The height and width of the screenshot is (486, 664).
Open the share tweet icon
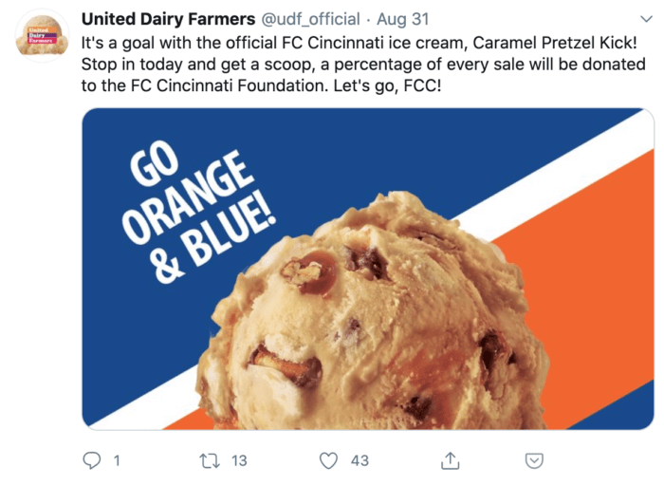(x=451, y=460)
